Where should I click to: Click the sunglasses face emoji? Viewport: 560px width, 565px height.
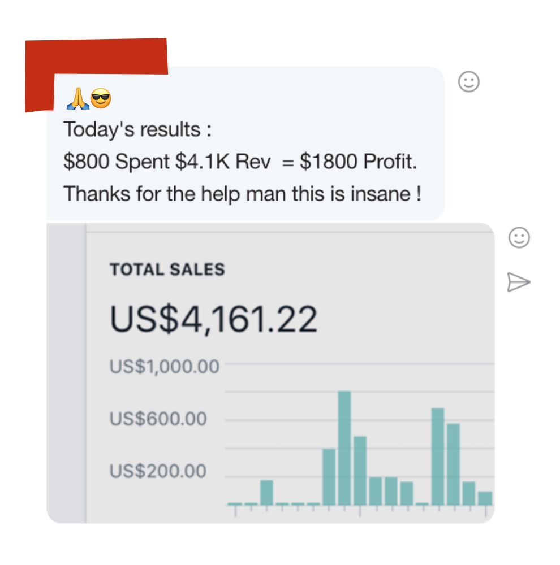[x=101, y=99]
